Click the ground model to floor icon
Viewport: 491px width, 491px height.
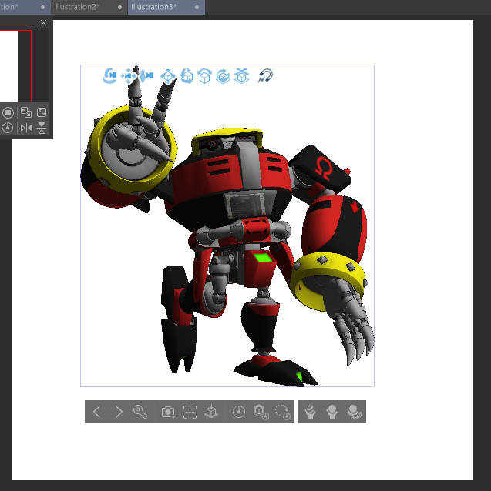[x=211, y=411]
